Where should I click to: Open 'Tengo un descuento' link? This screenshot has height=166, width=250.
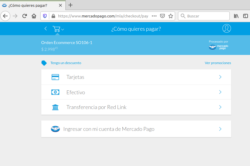(66, 63)
